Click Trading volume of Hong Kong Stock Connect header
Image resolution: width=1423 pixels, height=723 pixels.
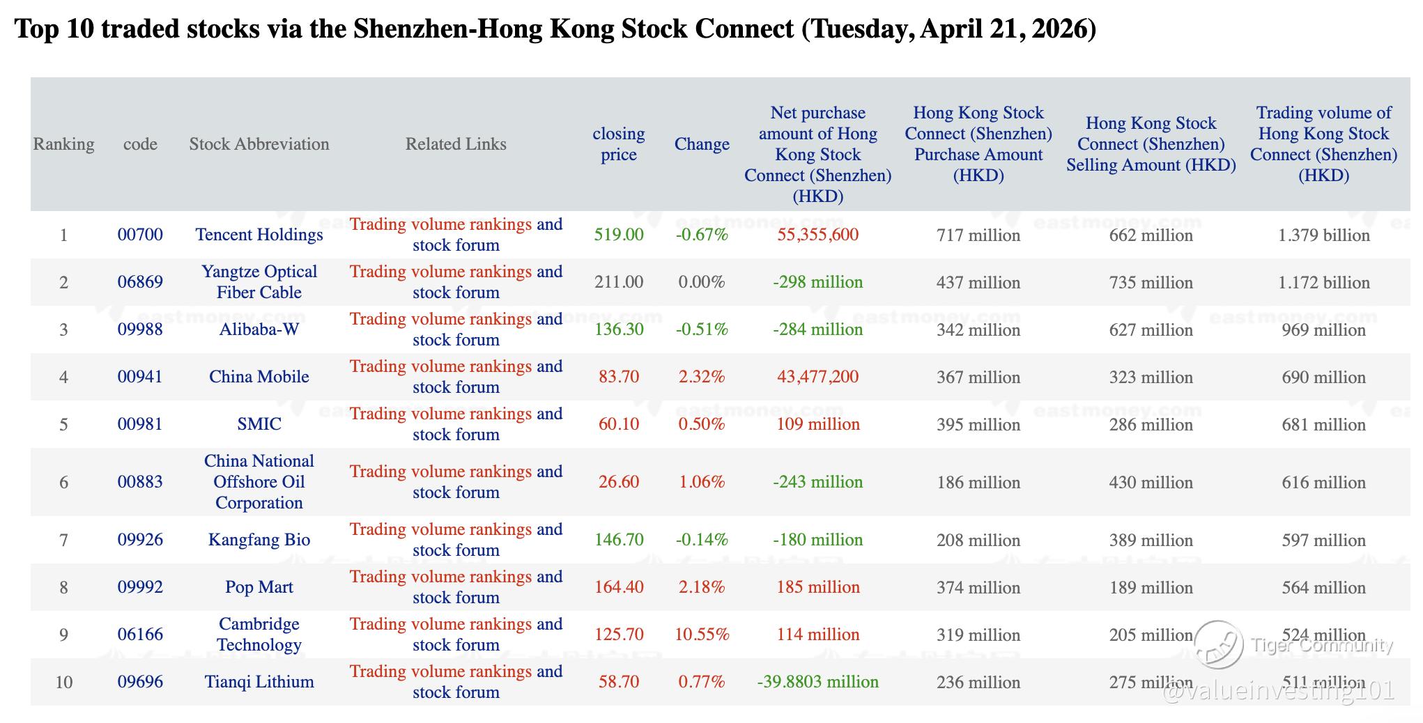click(1324, 144)
